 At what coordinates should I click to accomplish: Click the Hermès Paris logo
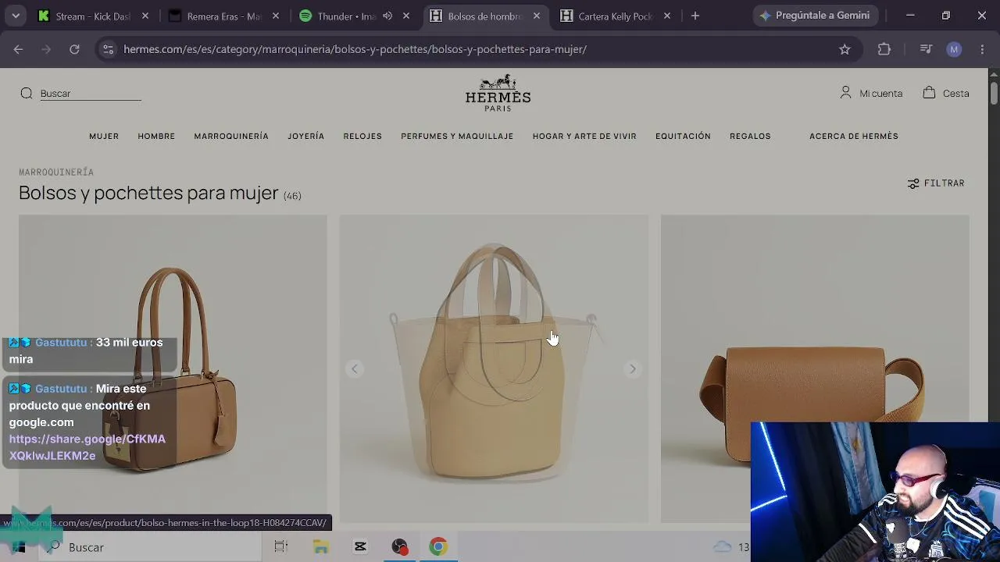(498, 93)
